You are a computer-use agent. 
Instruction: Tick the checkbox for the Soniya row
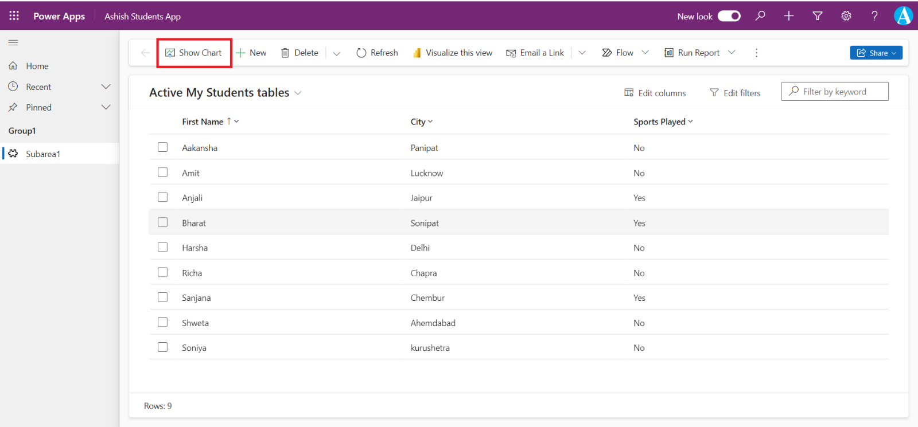click(163, 347)
